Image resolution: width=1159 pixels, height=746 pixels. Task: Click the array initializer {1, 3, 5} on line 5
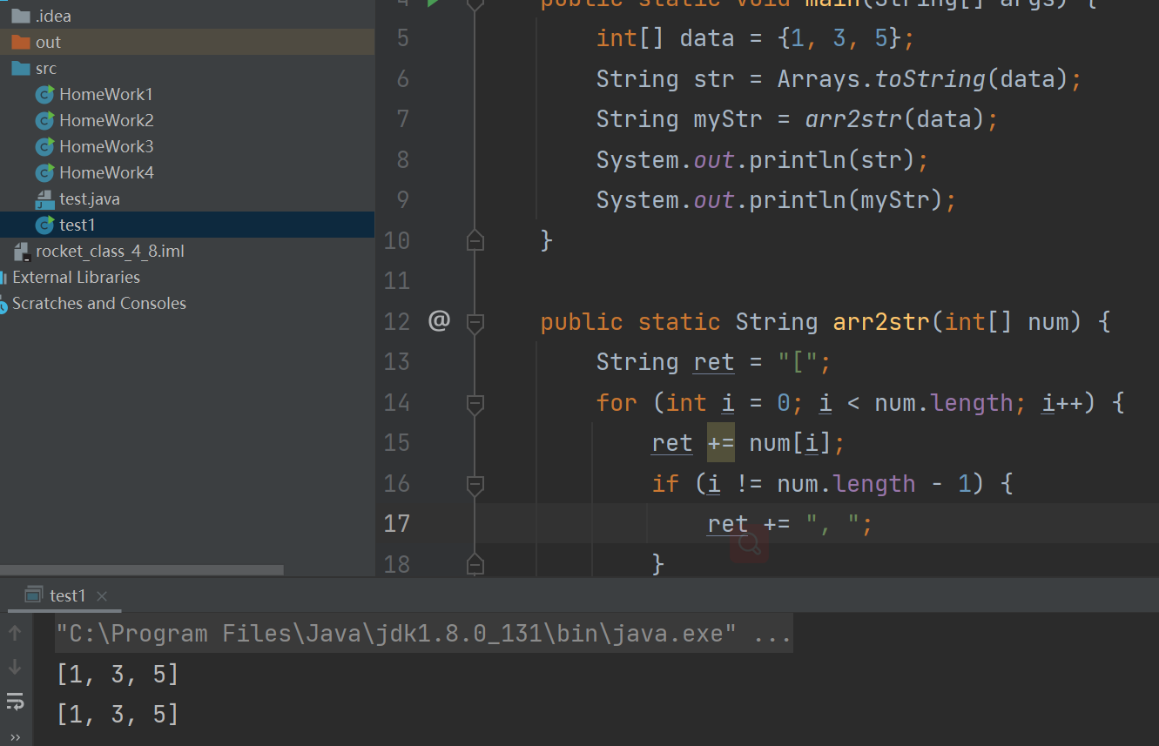(839, 38)
